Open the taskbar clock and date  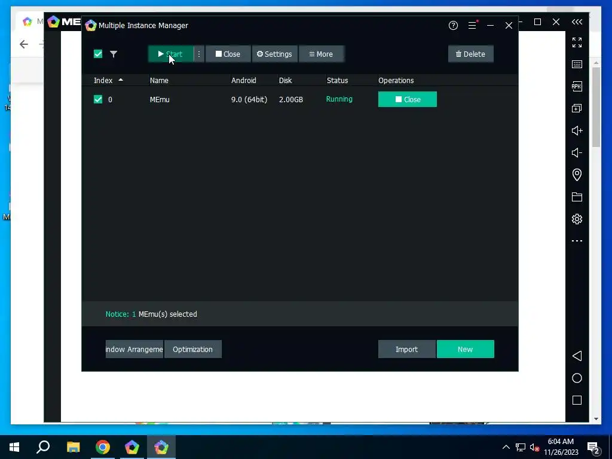click(x=561, y=447)
